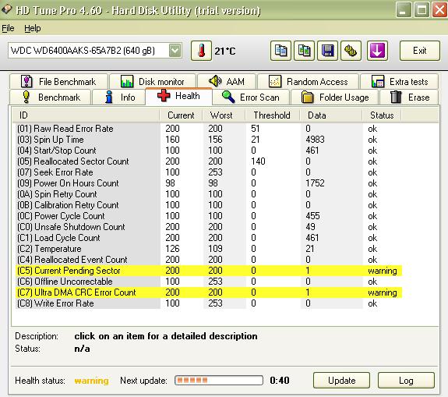Select the (C2) Temperature row
The height and width of the screenshot is (397, 448).
pyautogui.click(x=209, y=249)
